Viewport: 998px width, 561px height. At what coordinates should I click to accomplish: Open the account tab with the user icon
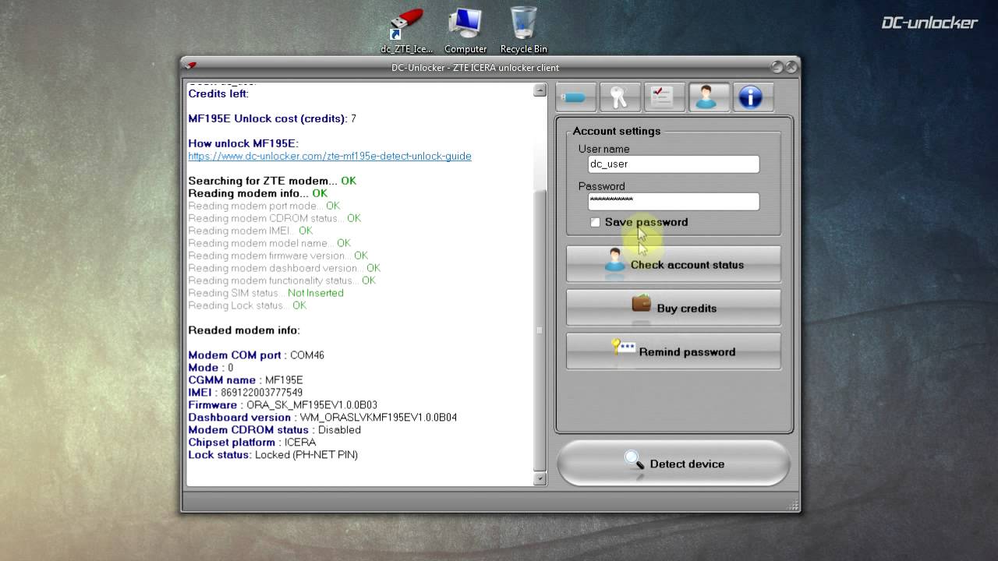[708, 97]
